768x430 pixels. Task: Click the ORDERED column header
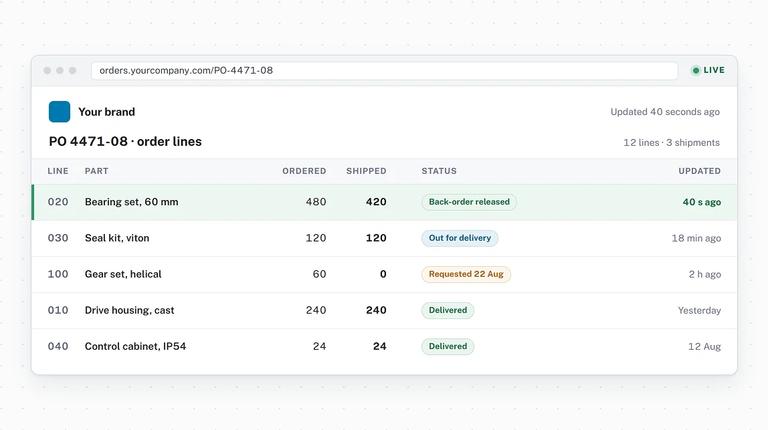tap(304, 171)
